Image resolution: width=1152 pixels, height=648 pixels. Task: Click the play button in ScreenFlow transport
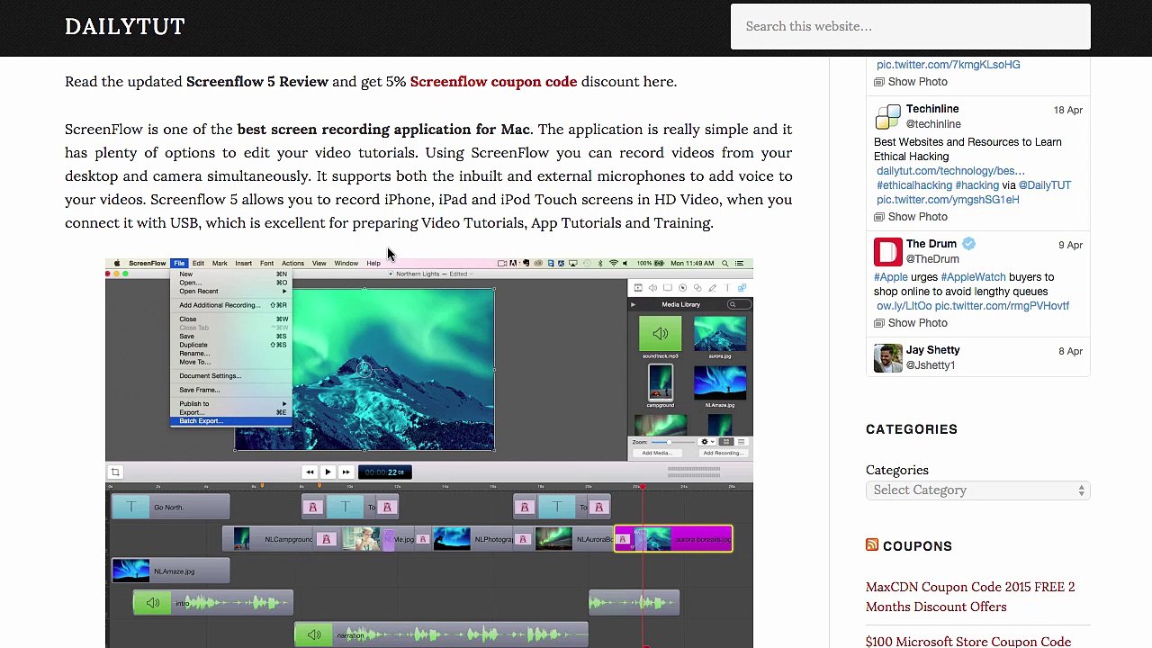[x=328, y=472]
